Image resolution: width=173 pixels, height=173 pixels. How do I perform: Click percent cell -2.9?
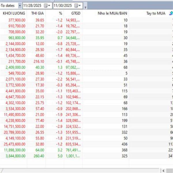click(59, 127)
